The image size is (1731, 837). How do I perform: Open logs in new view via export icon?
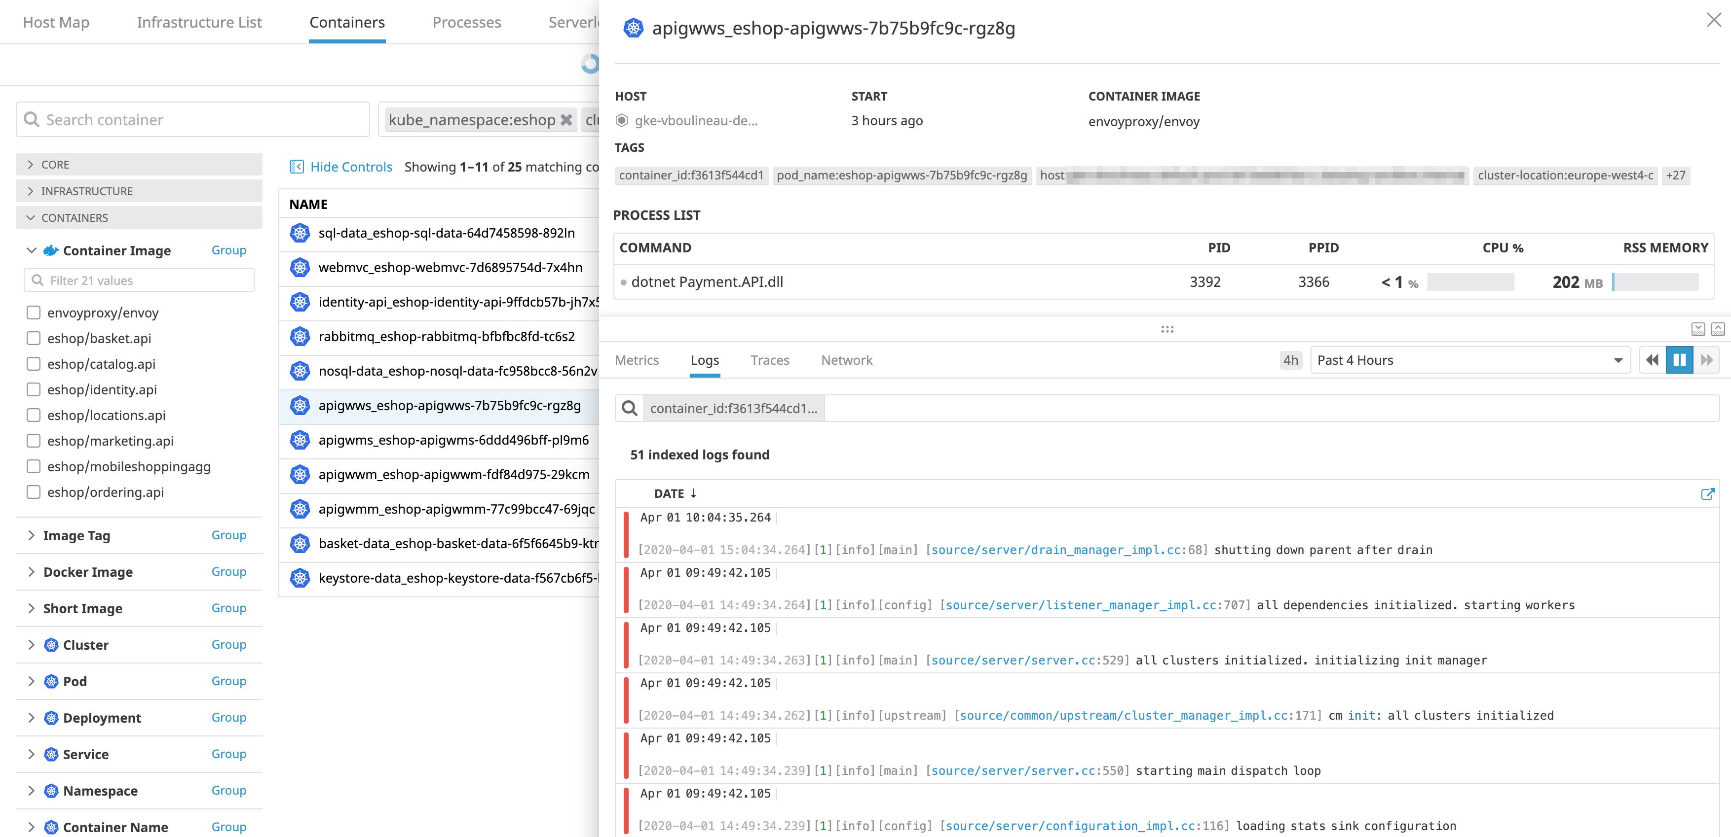(1708, 494)
